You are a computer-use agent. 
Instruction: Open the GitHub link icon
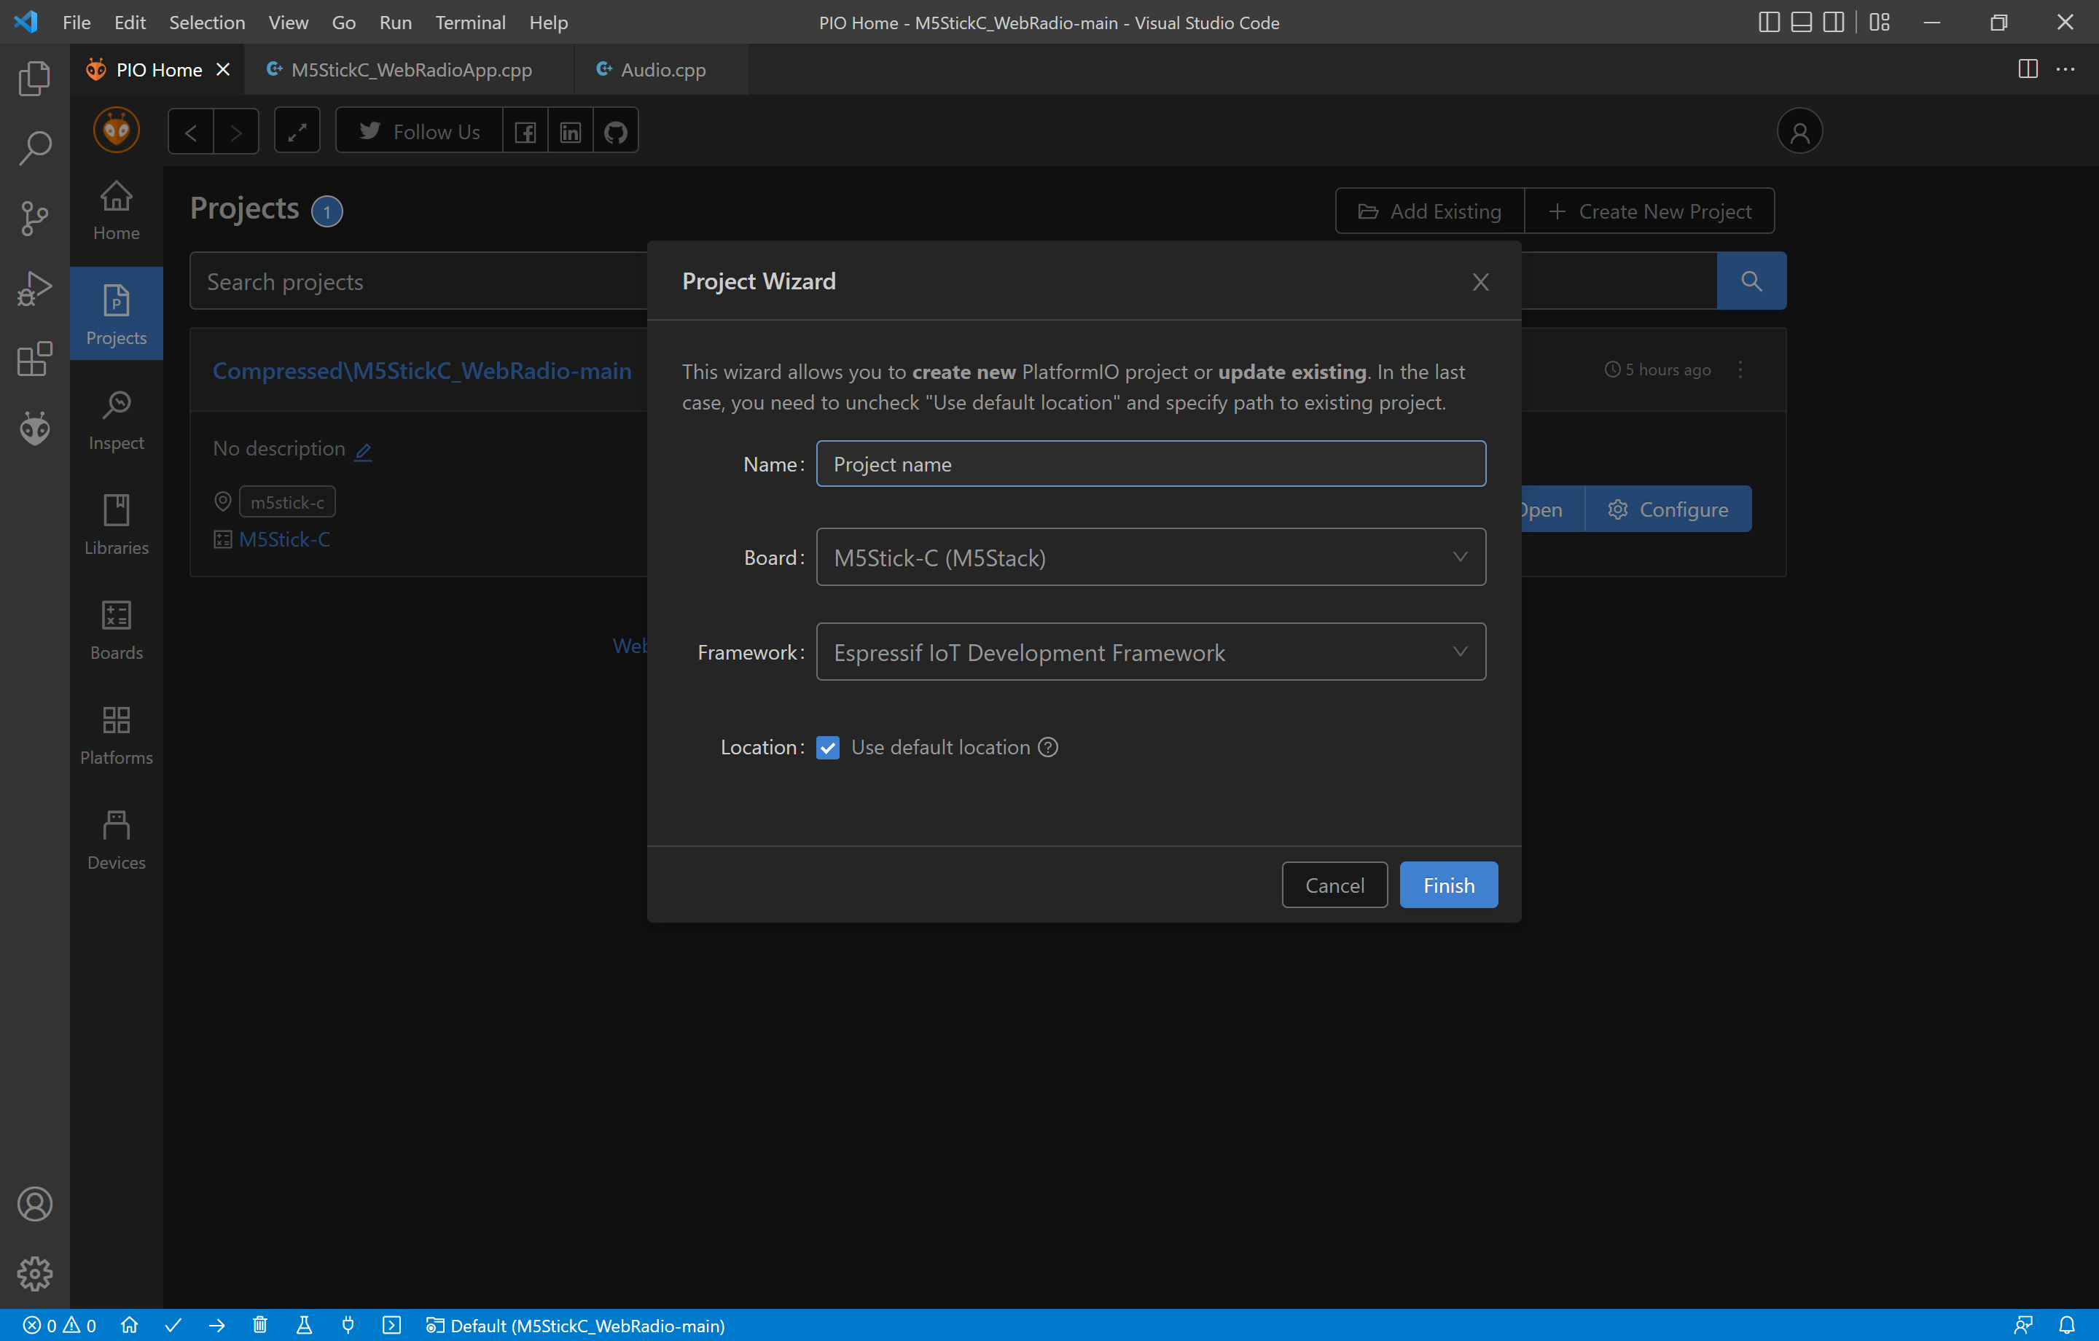coord(617,132)
